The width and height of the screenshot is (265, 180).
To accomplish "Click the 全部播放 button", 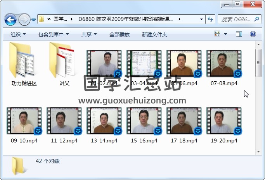I will pos(120,34).
